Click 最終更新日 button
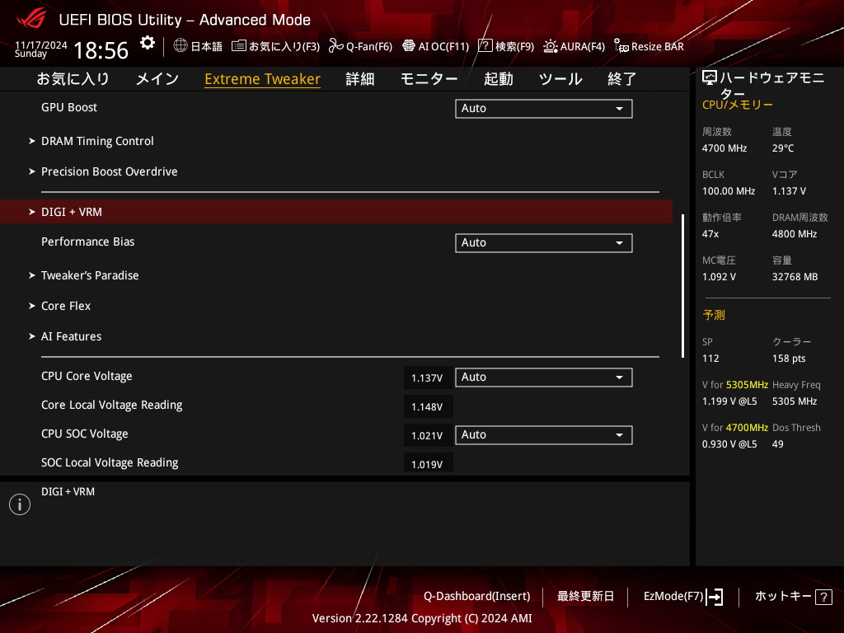The width and height of the screenshot is (844, 633). pyautogui.click(x=585, y=597)
